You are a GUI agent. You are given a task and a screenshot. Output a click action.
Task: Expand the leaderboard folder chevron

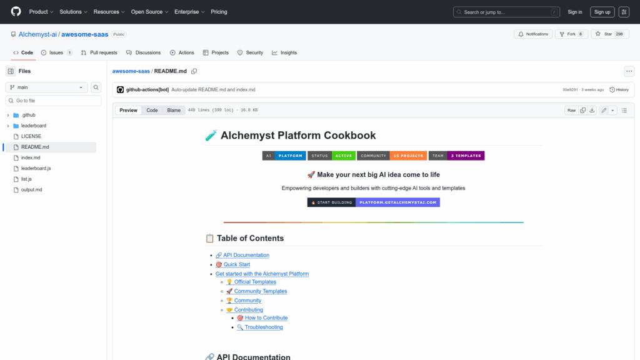(x=8, y=126)
